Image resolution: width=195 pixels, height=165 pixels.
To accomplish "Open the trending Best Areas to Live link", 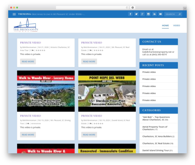I will tap(58, 14).
